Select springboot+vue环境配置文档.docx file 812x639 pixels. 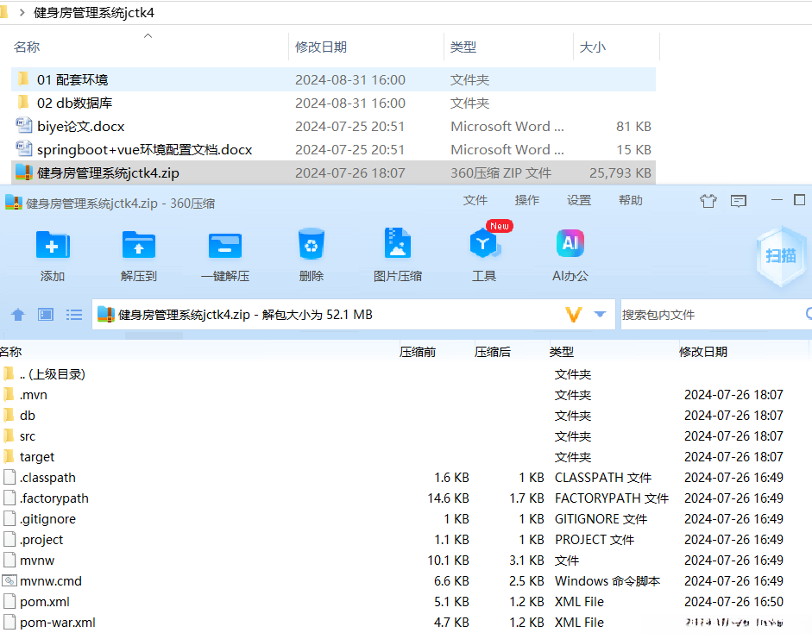click(x=333, y=149)
